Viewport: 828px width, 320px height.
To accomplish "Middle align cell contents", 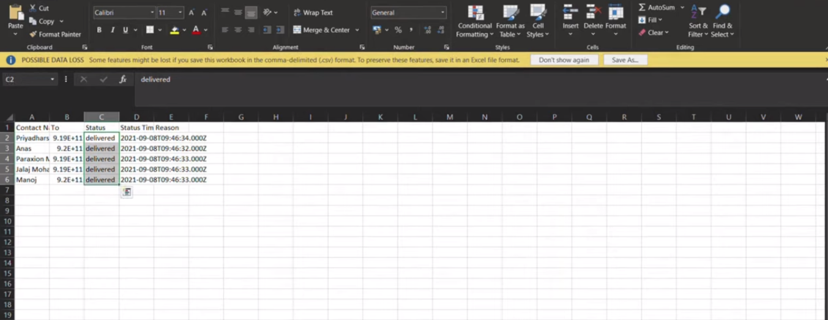I will pyautogui.click(x=237, y=12).
